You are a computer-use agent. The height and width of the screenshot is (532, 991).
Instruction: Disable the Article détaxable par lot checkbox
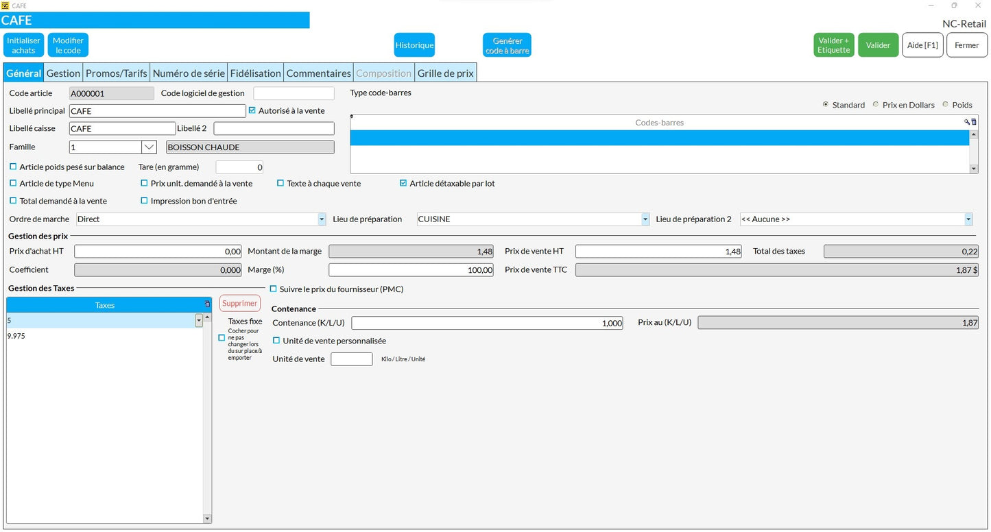click(404, 183)
